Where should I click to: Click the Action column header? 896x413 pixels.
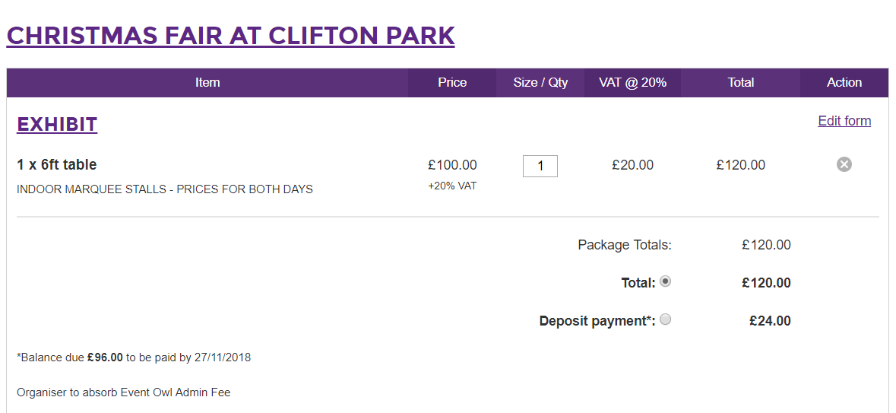tap(844, 82)
